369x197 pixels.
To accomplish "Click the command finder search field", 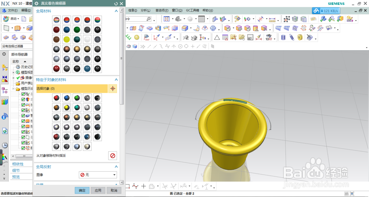I will [x=138, y=19].
